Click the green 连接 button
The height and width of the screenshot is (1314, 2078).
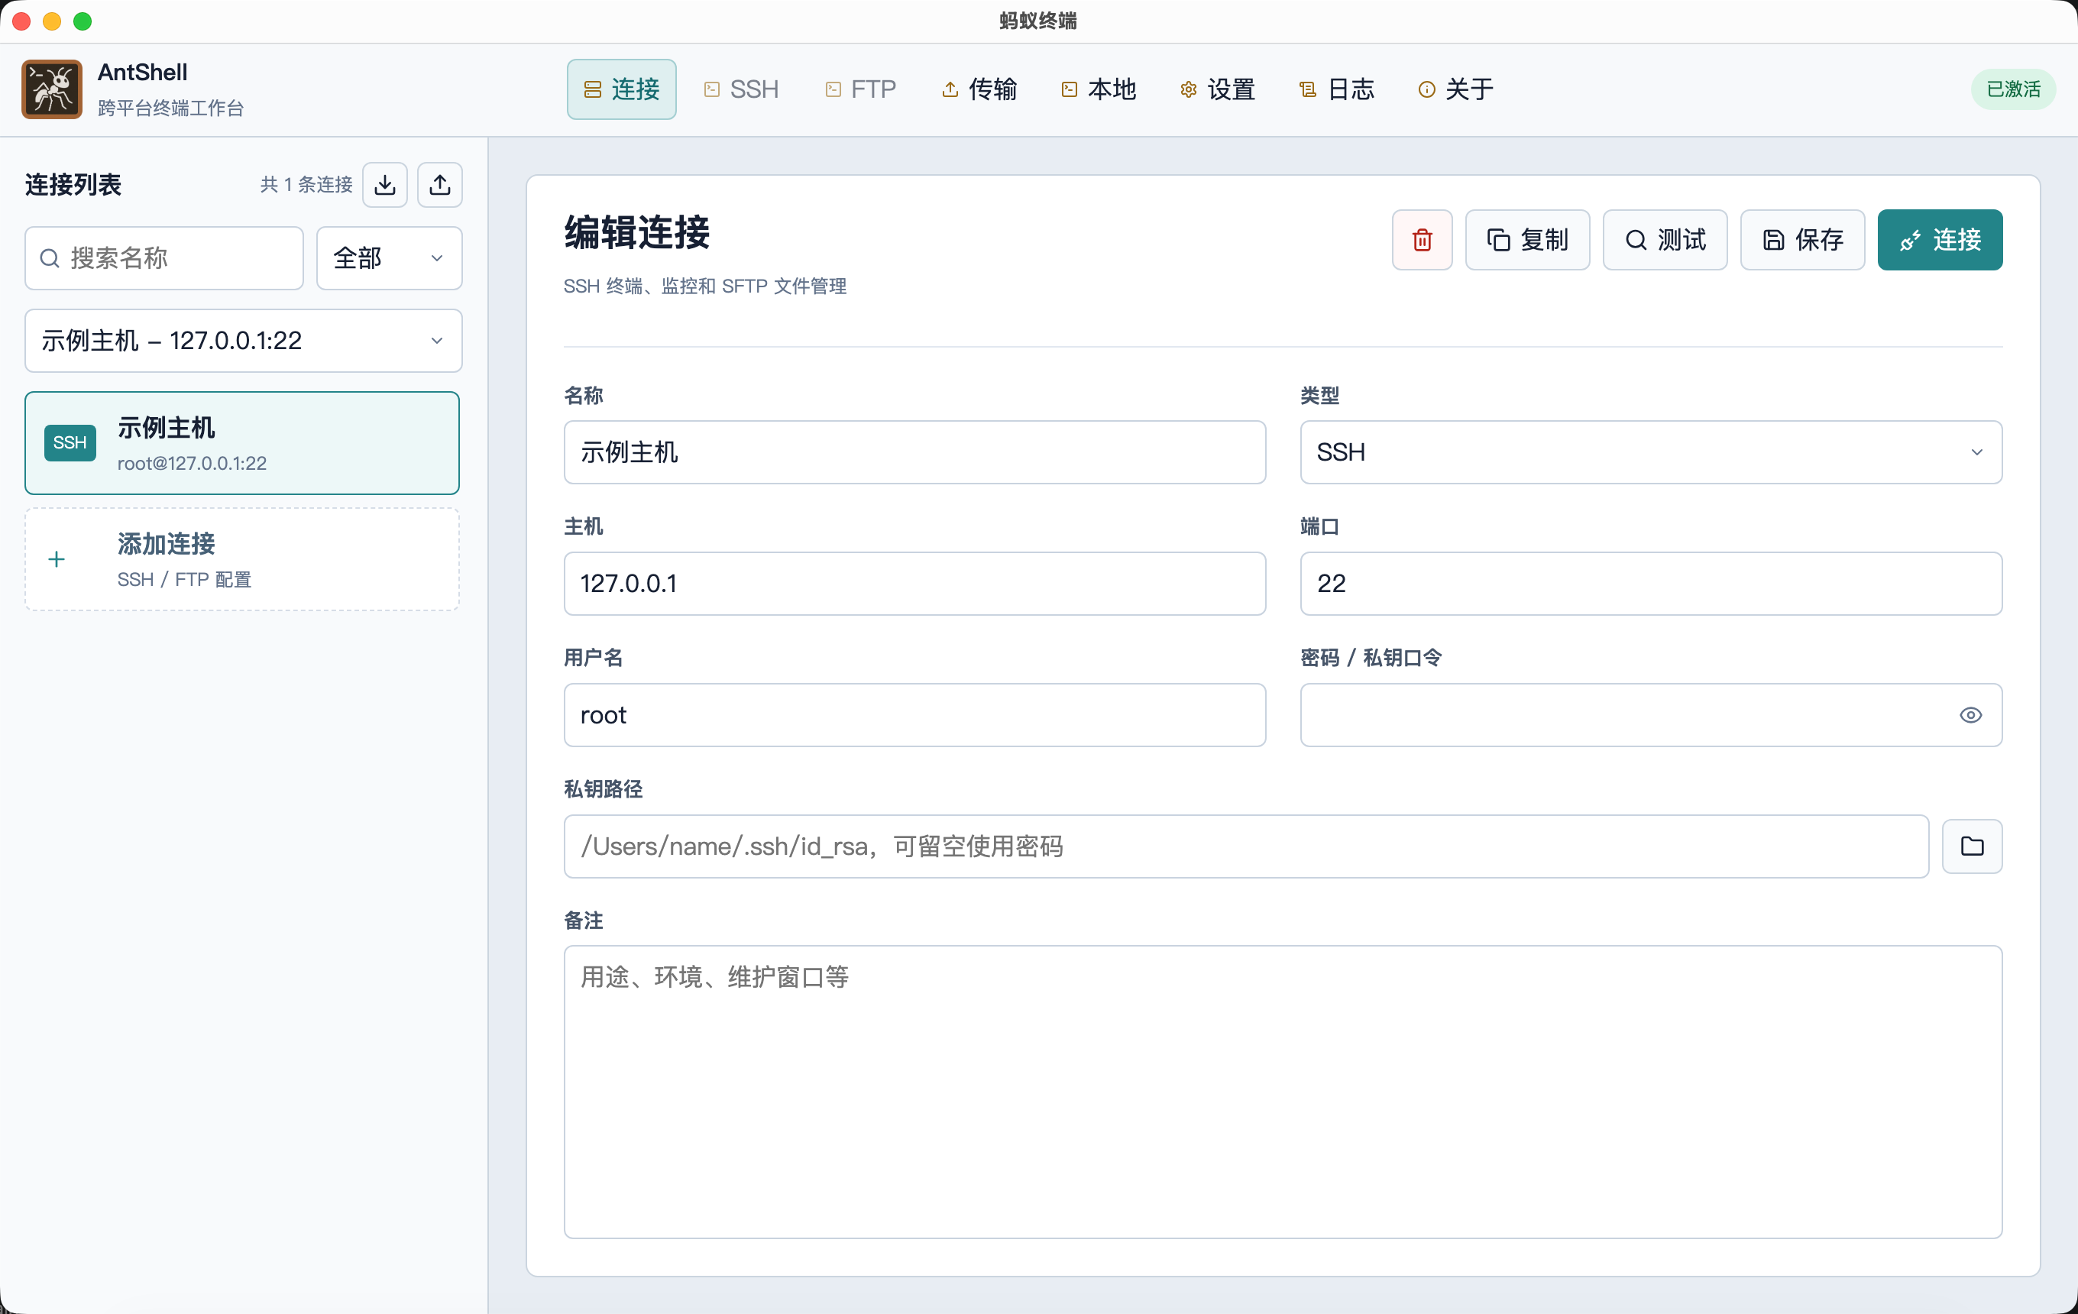[1940, 240]
